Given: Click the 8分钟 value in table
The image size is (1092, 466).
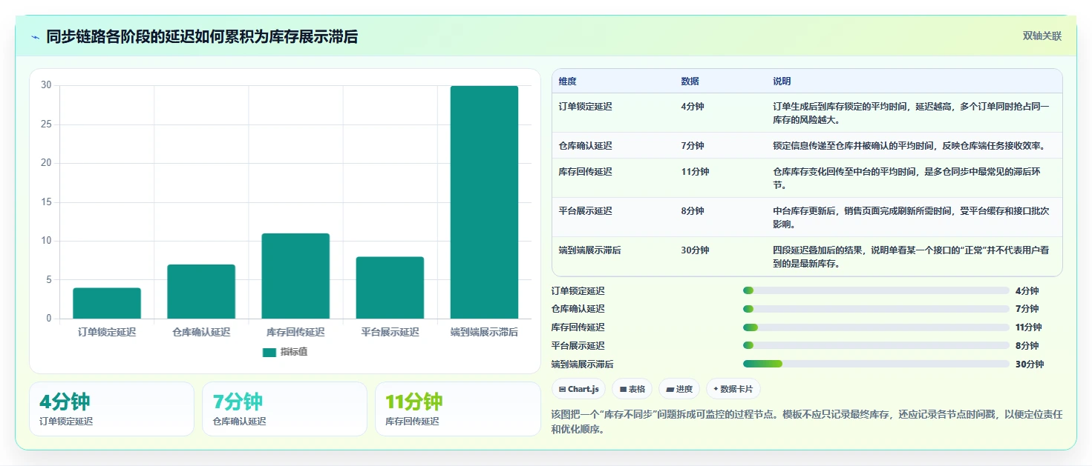Looking at the screenshot, I should [692, 211].
